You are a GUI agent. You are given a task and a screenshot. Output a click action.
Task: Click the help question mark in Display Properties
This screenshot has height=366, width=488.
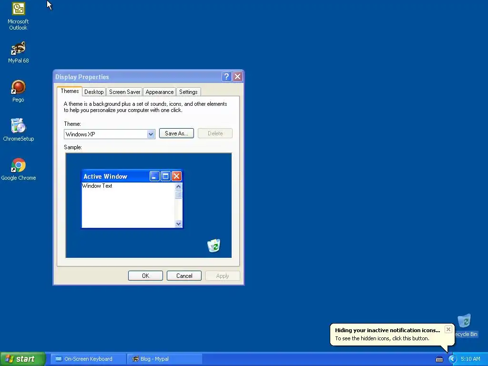(226, 77)
